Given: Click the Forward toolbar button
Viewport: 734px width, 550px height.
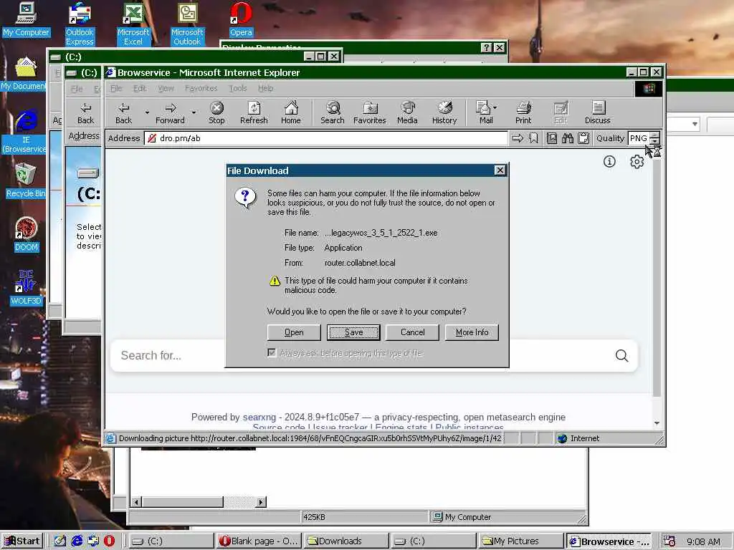Looking at the screenshot, I should (170, 112).
